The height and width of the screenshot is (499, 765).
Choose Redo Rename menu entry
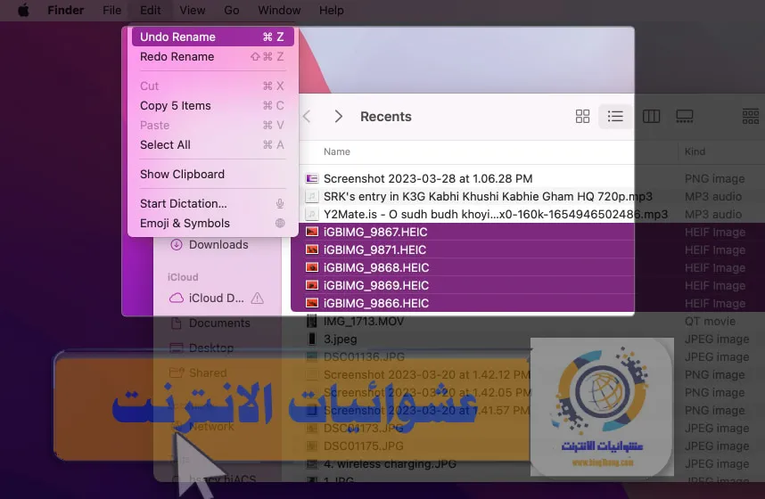pos(213,56)
